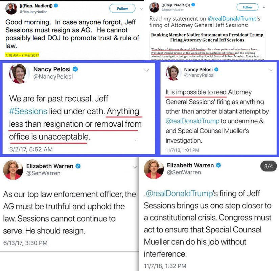This screenshot has height=271, width=279.
Task: Open the @realDonaldTrump mention in Pelosi's tweet
Action: click(192, 121)
